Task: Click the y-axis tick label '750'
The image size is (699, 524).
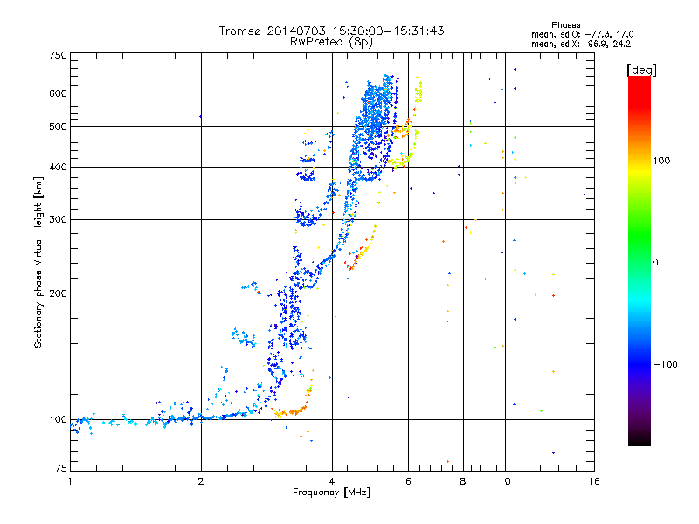Action: click(58, 55)
